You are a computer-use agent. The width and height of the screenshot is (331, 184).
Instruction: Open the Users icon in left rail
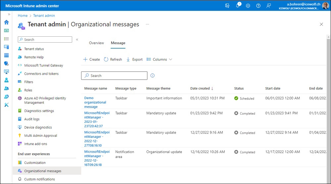point(7,80)
